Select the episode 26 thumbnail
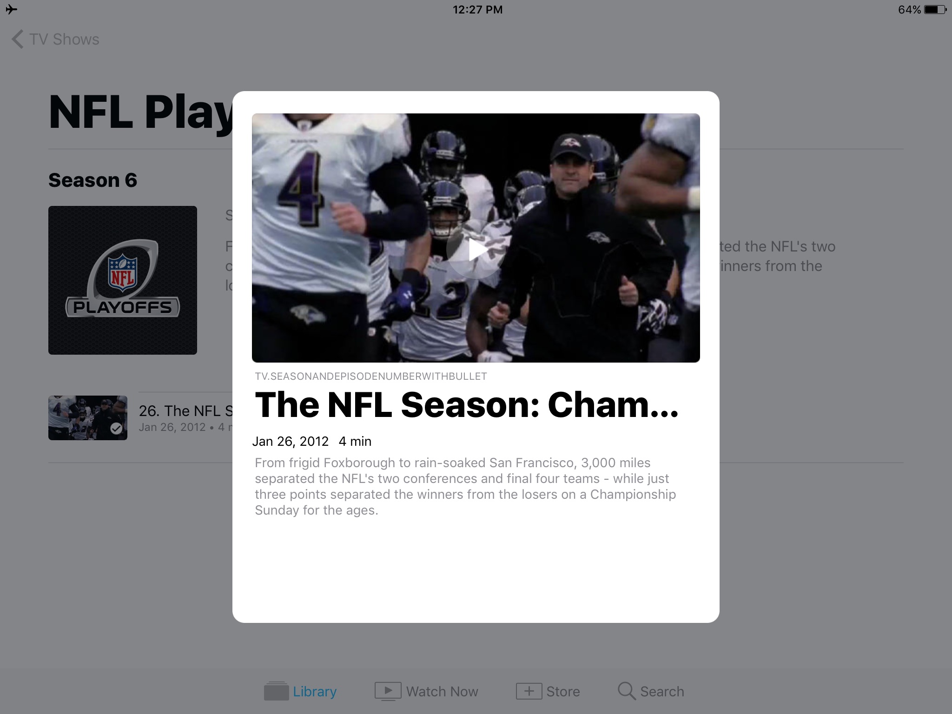The width and height of the screenshot is (952, 714). tap(88, 418)
